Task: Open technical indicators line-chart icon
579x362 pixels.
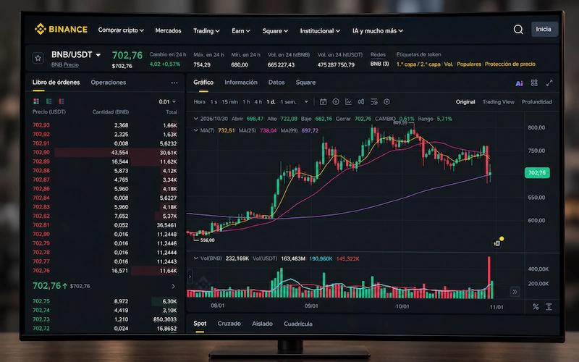Action: click(x=348, y=101)
